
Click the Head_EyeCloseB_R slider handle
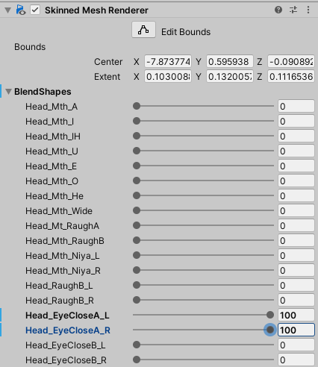tap(137, 360)
